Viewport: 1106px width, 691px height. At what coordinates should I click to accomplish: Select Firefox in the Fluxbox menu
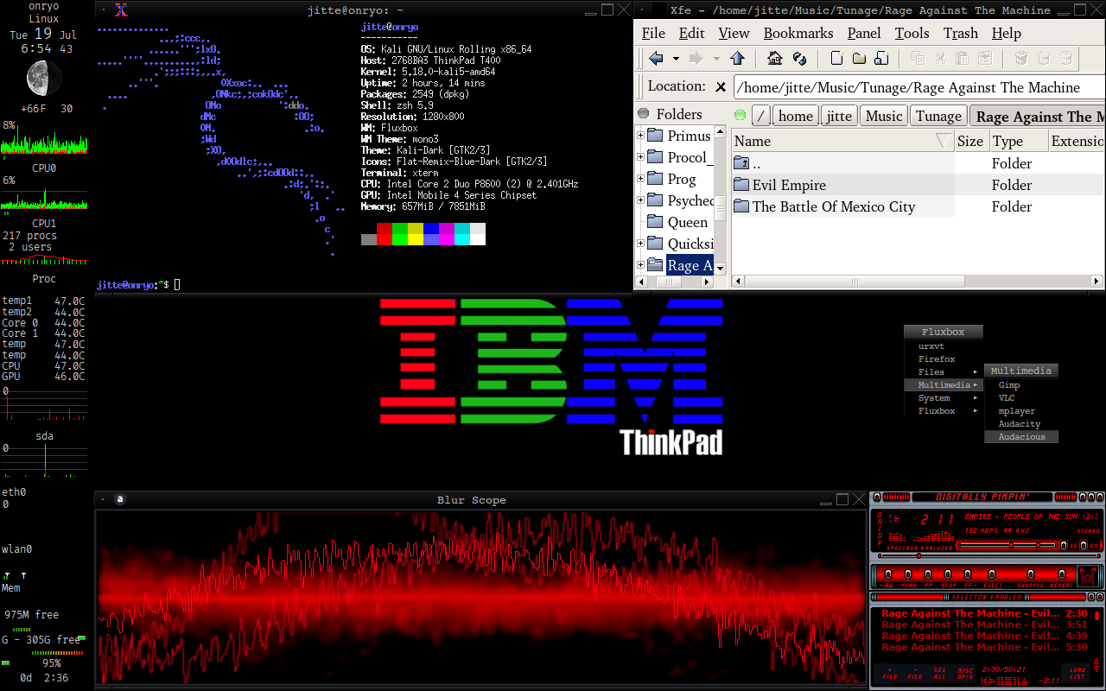point(937,359)
